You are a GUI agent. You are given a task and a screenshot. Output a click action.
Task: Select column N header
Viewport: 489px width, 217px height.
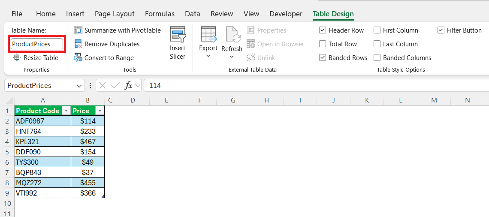click(x=467, y=100)
